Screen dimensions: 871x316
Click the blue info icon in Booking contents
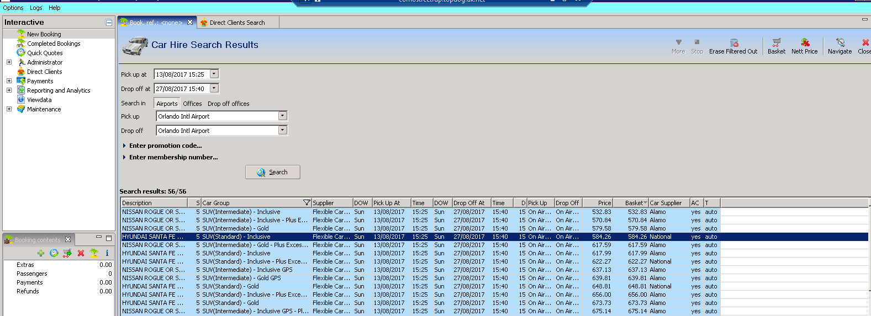107,253
